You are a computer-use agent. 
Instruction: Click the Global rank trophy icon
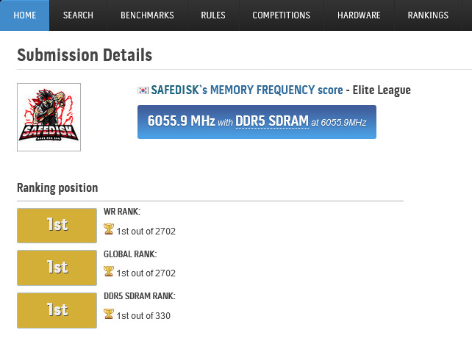(x=108, y=271)
